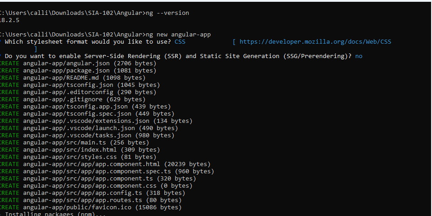Click the angular-app/angular.json line

pos(78,63)
